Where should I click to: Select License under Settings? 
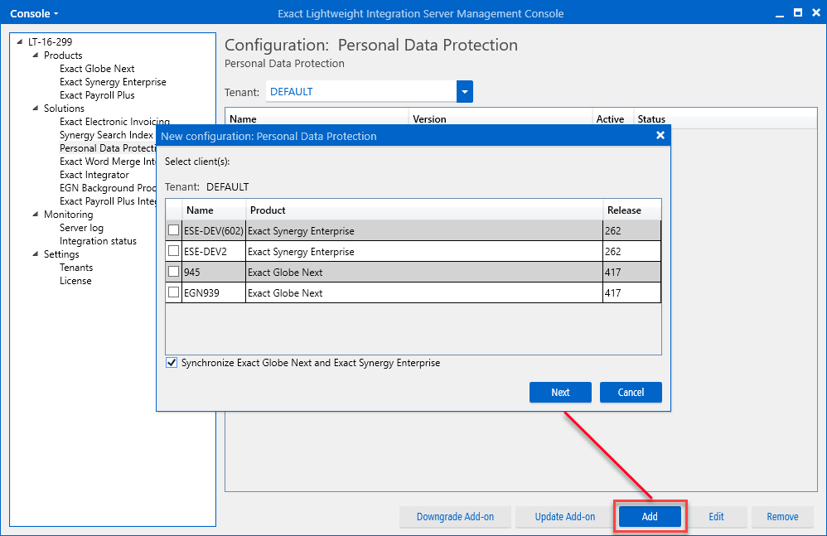75,281
